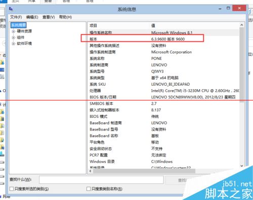Click the horizontal scrollbar thumb

(x=144, y=171)
